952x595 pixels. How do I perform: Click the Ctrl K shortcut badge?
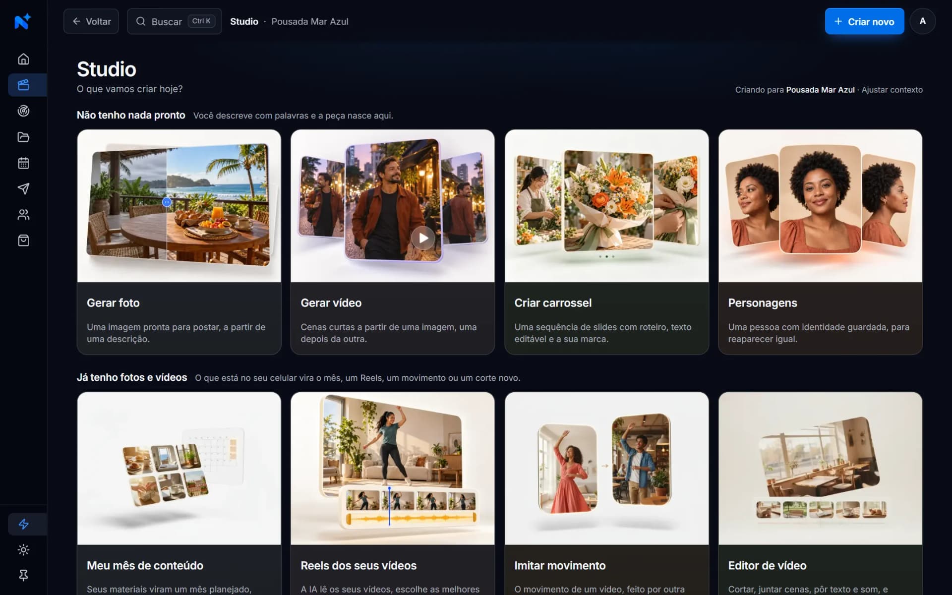click(x=201, y=21)
